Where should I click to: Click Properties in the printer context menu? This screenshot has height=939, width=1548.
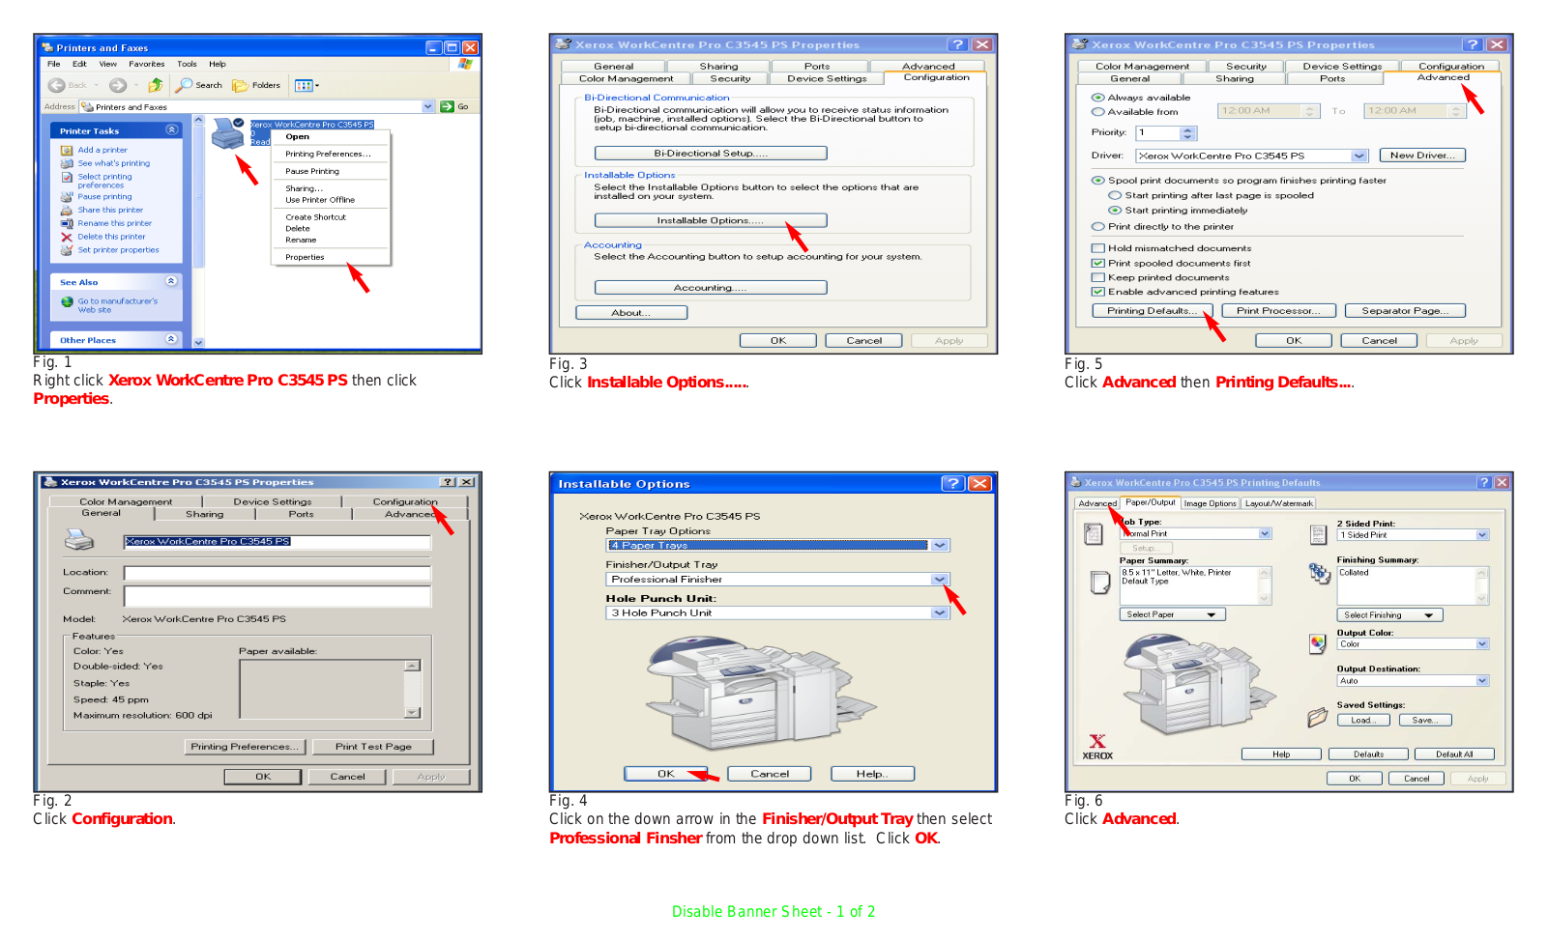pyautogui.click(x=305, y=257)
